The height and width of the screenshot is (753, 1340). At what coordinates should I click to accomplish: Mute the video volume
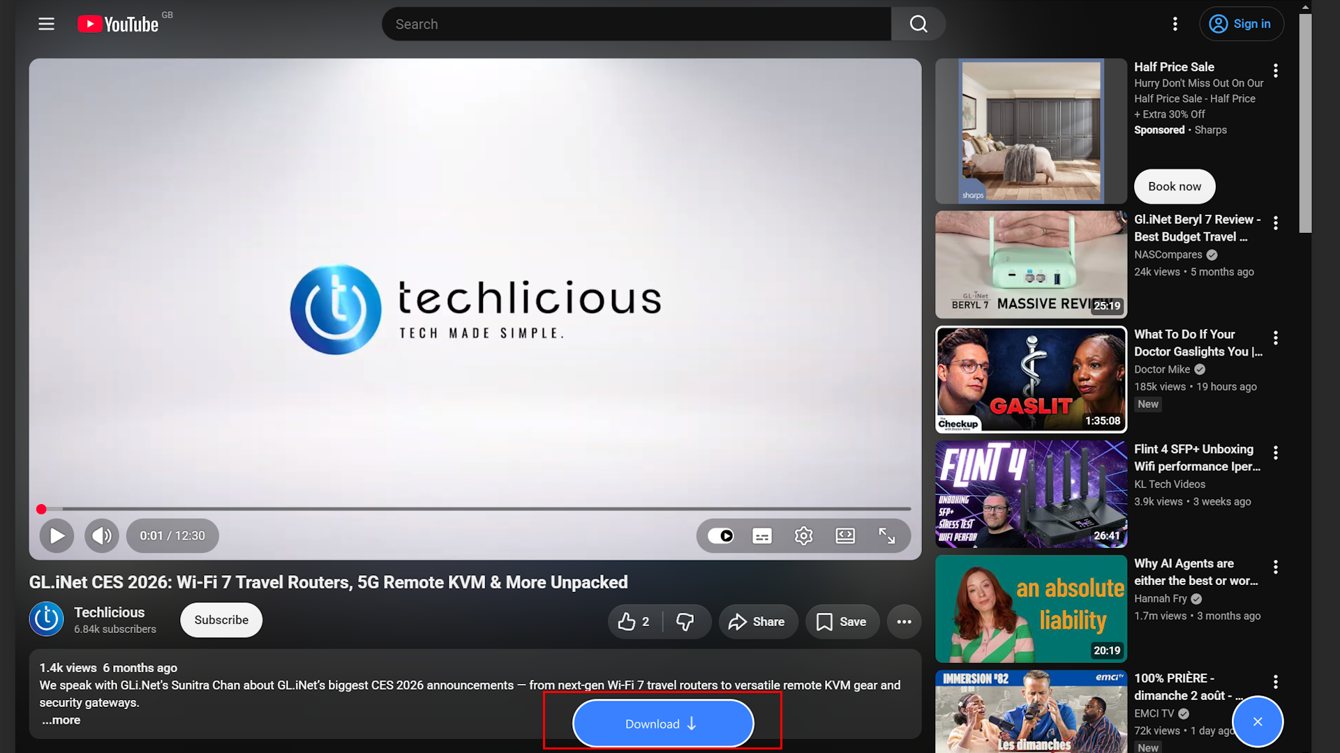click(102, 535)
